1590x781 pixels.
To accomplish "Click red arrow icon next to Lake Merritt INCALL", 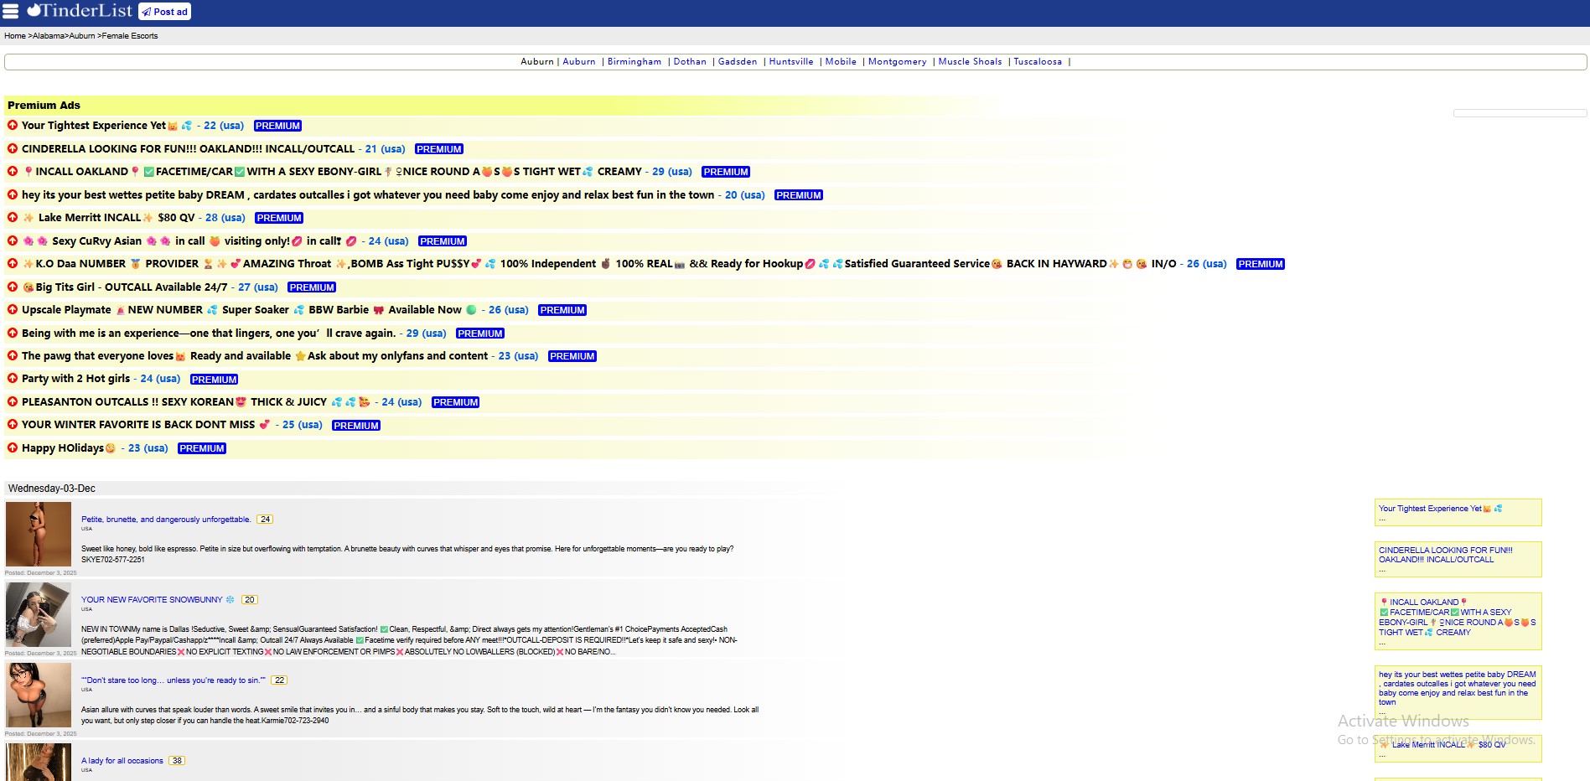I will (x=13, y=217).
